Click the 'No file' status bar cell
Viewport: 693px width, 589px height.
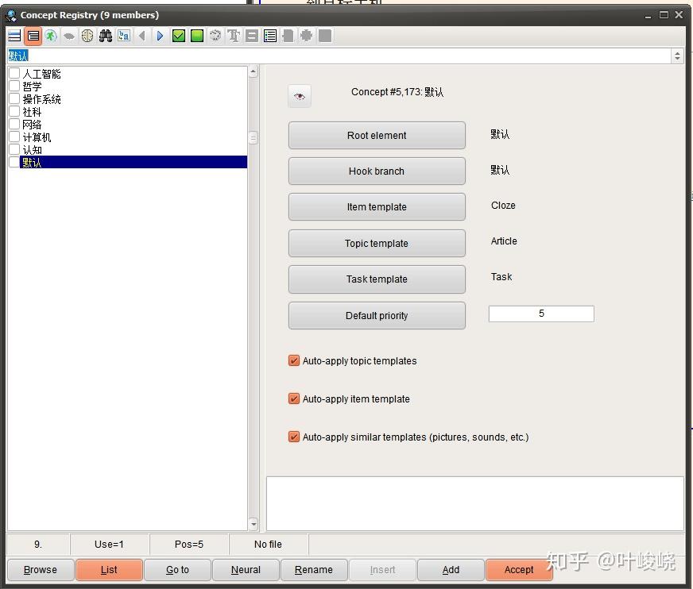tap(269, 545)
